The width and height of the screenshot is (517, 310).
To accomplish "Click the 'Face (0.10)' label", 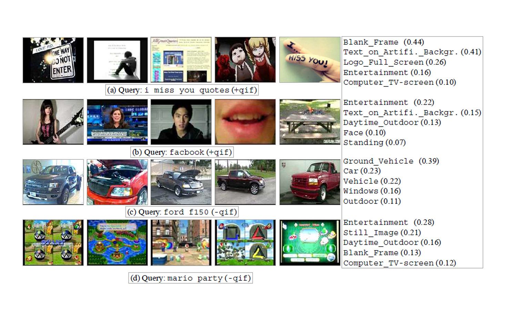I will [x=364, y=133].
